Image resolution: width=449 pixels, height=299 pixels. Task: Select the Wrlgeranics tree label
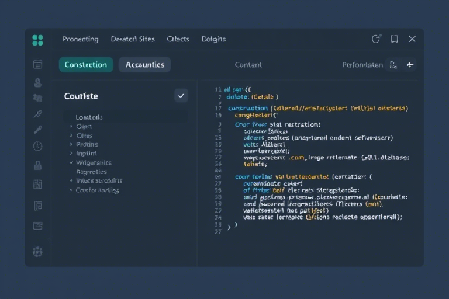pyautogui.click(x=94, y=163)
